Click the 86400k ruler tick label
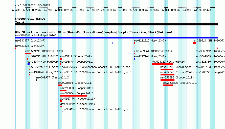This screenshot has width=225, height=129. point(186,10)
